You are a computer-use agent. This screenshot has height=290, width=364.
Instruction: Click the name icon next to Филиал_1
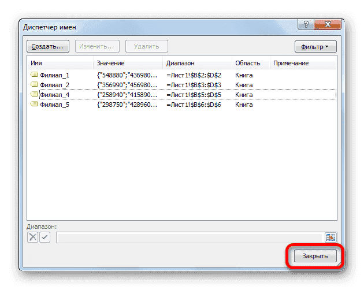coord(34,75)
